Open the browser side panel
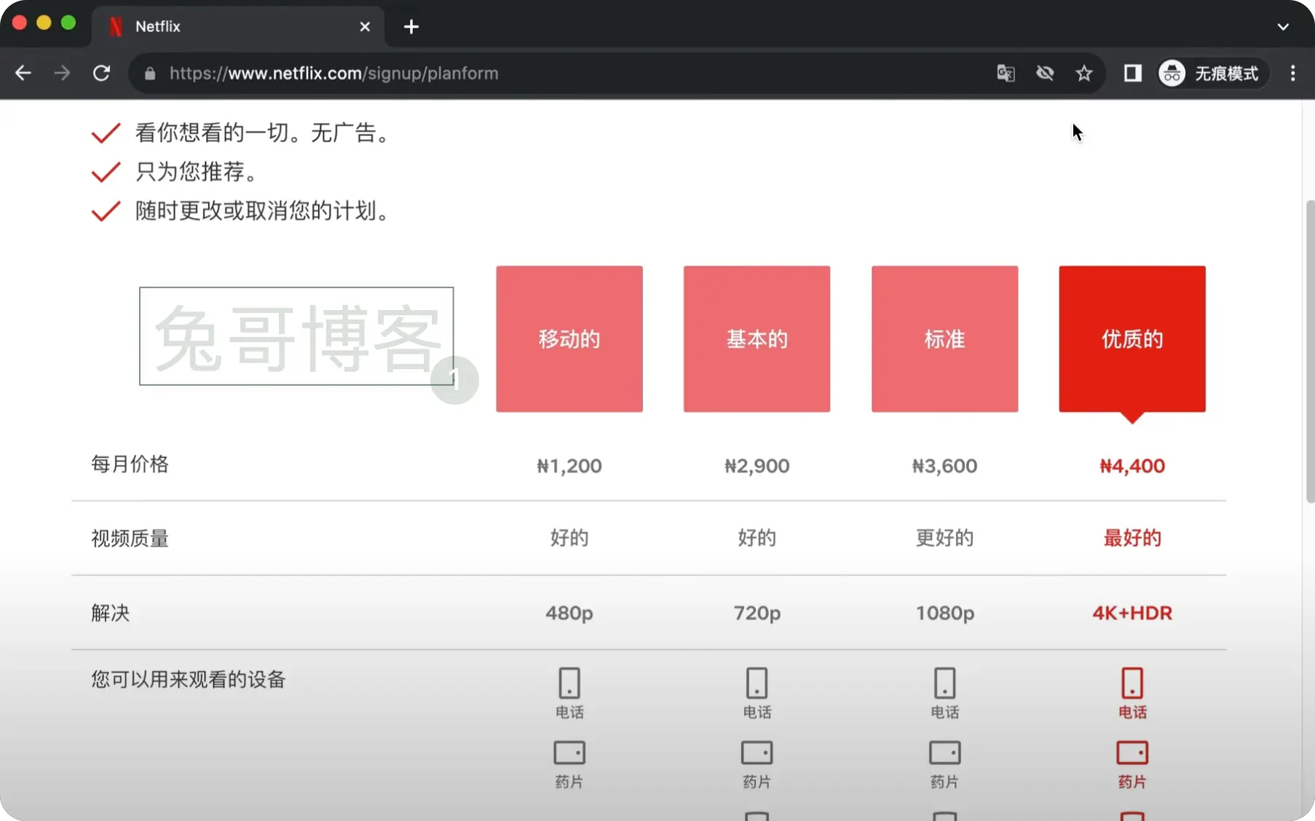1315x821 pixels. tap(1132, 74)
